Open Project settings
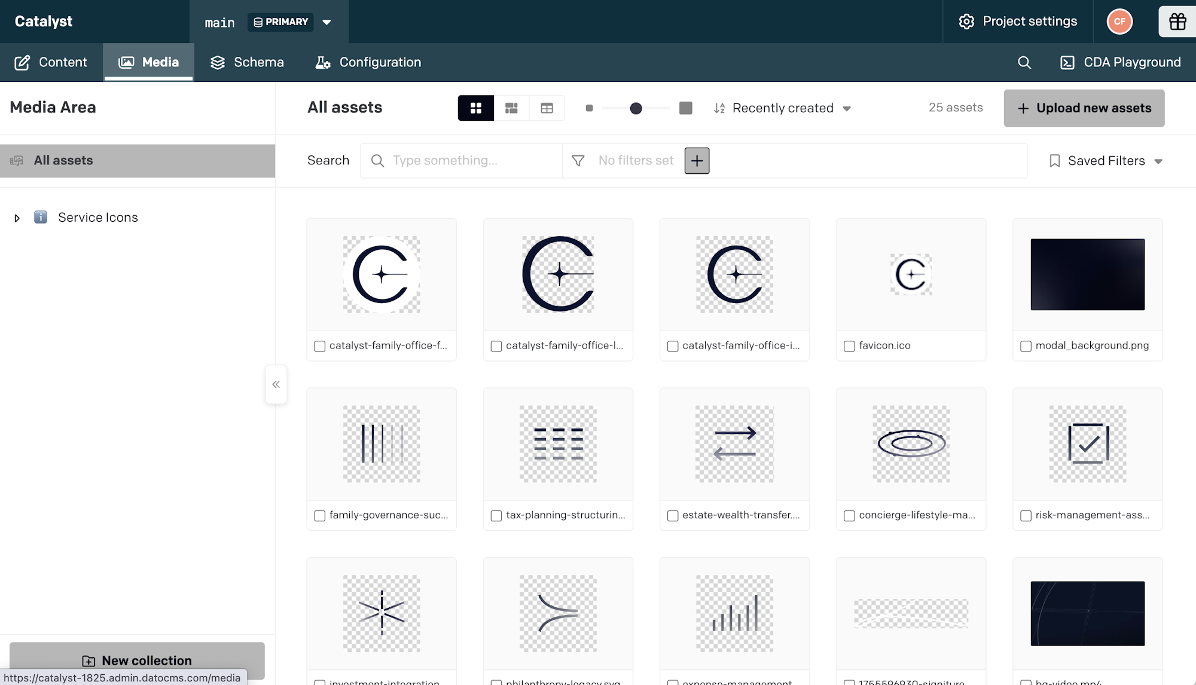The height and width of the screenshot is (685, 1196). point(1018,22)
